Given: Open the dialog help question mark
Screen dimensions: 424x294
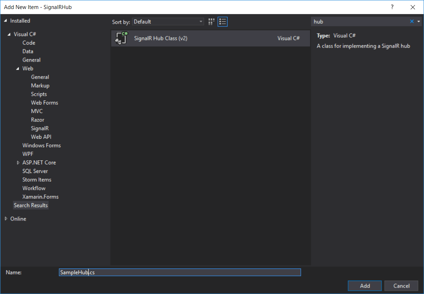Looking at the screenshot, I should 392,7.
